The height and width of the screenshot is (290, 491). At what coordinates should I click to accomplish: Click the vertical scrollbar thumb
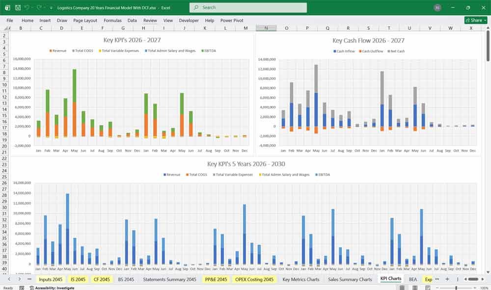[488, 46]
